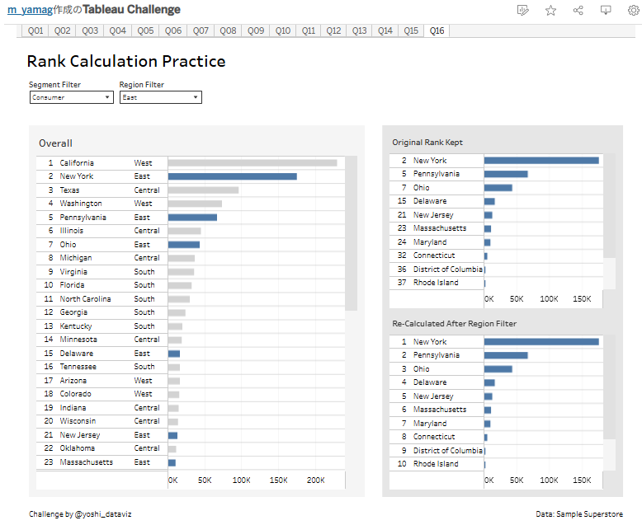
Task: Click the Original Rank Kept scrollbar
Action: point(609,206)
